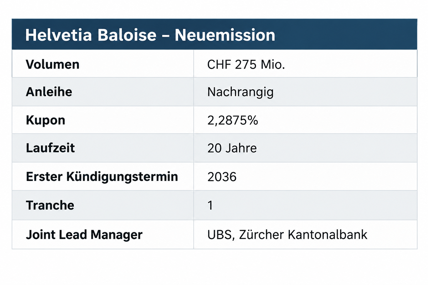The height and width of the screenshot is (285, 428).
Task: Click the word Baloise in the header
Action: pyautogui.click(x=127, y=35)
